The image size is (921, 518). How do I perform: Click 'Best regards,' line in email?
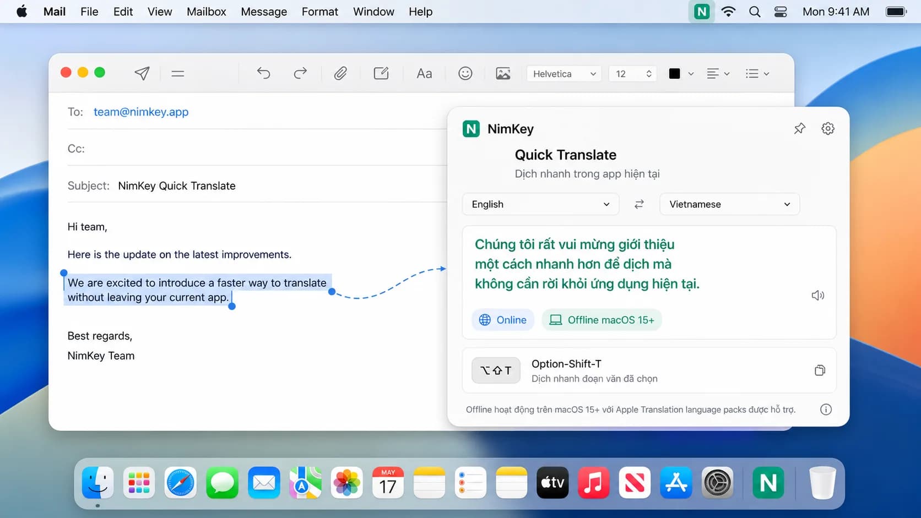pos(100,336)
